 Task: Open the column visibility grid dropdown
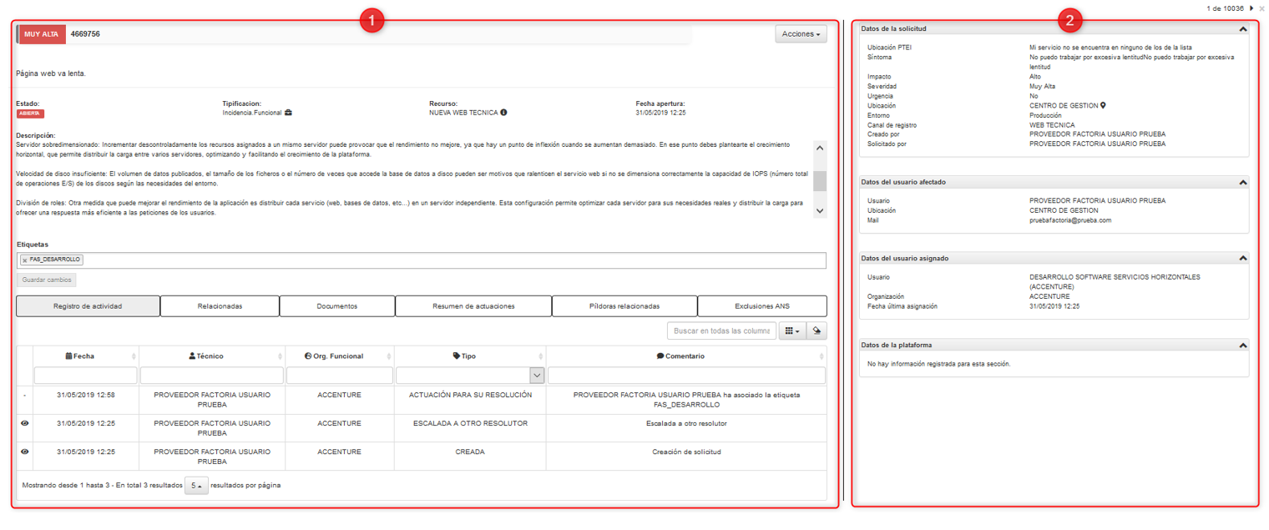click(x=791, y=331)
